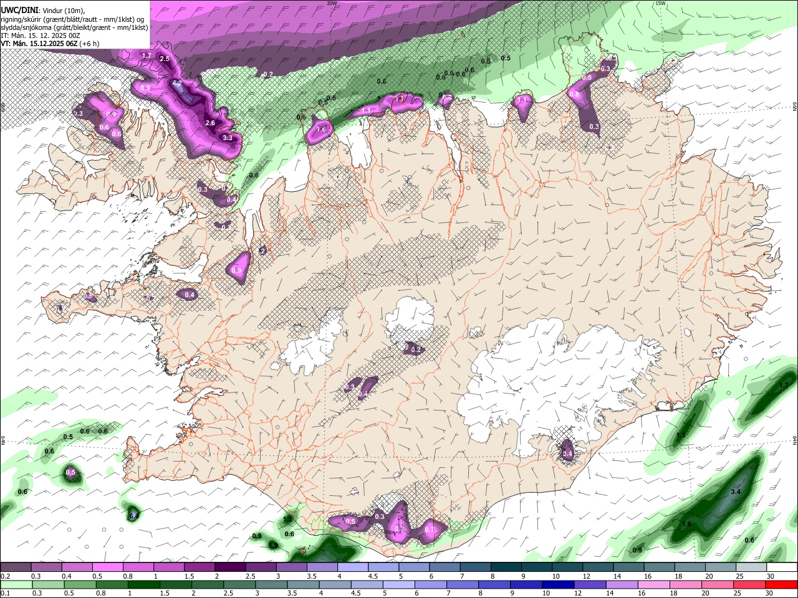This screenshot has height=598, width=798.
Task: Click the bold 'UWC/DINI' model title
Action: click(19, 11)
